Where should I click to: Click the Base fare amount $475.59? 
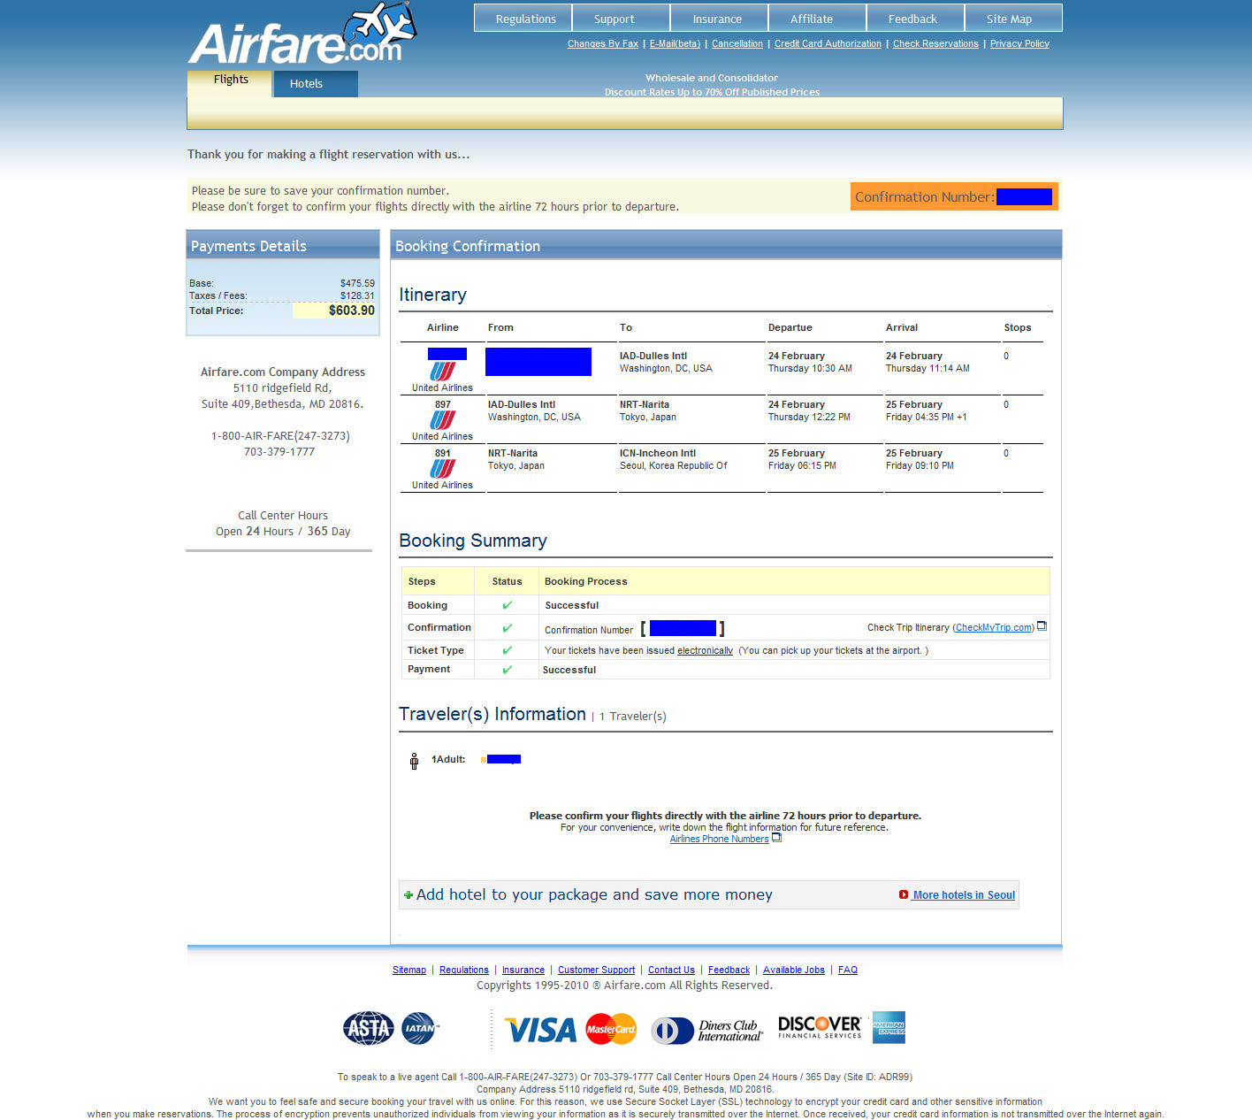[x=357, y=283]
